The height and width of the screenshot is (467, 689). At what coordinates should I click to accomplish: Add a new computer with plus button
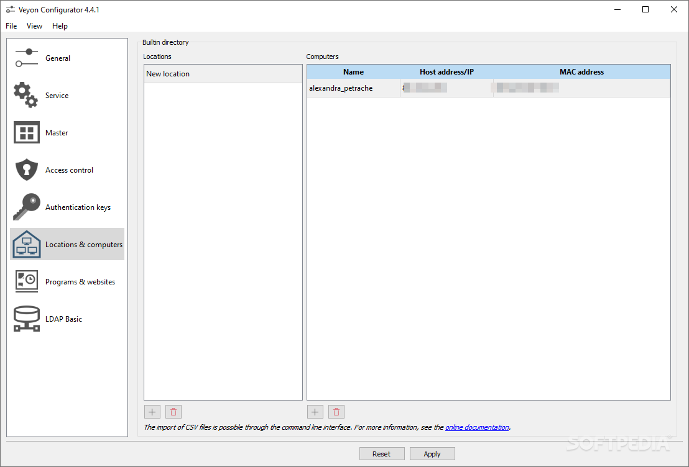pos(315,412)
